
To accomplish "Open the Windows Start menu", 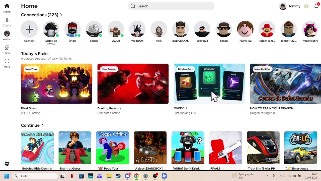I will click(x=7, y=176).
